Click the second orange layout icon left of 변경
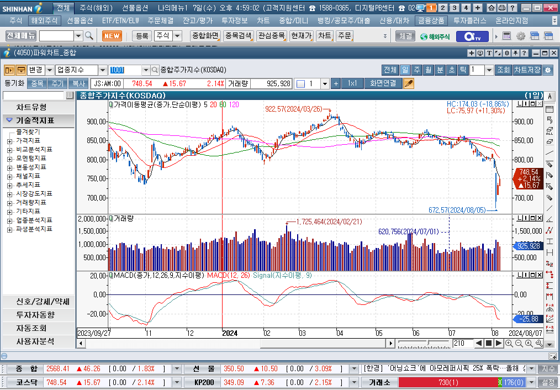Screen dimensions: 560x390 [21, 70]
